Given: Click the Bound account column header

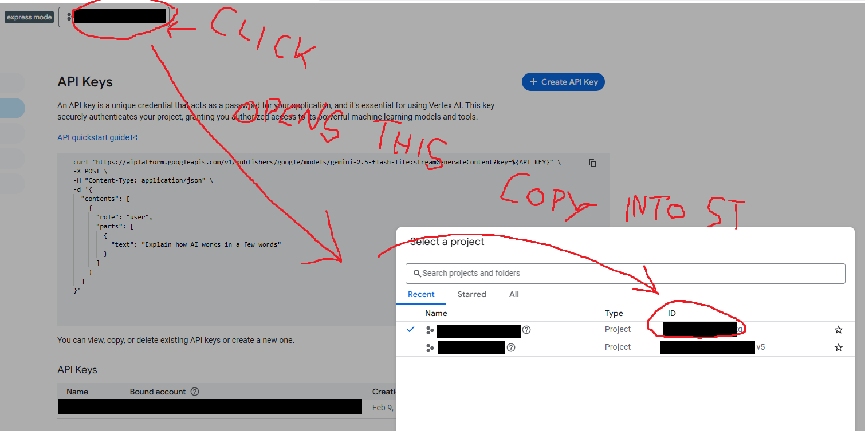Looking at the screenshot, I should click(x=158, y=392).
